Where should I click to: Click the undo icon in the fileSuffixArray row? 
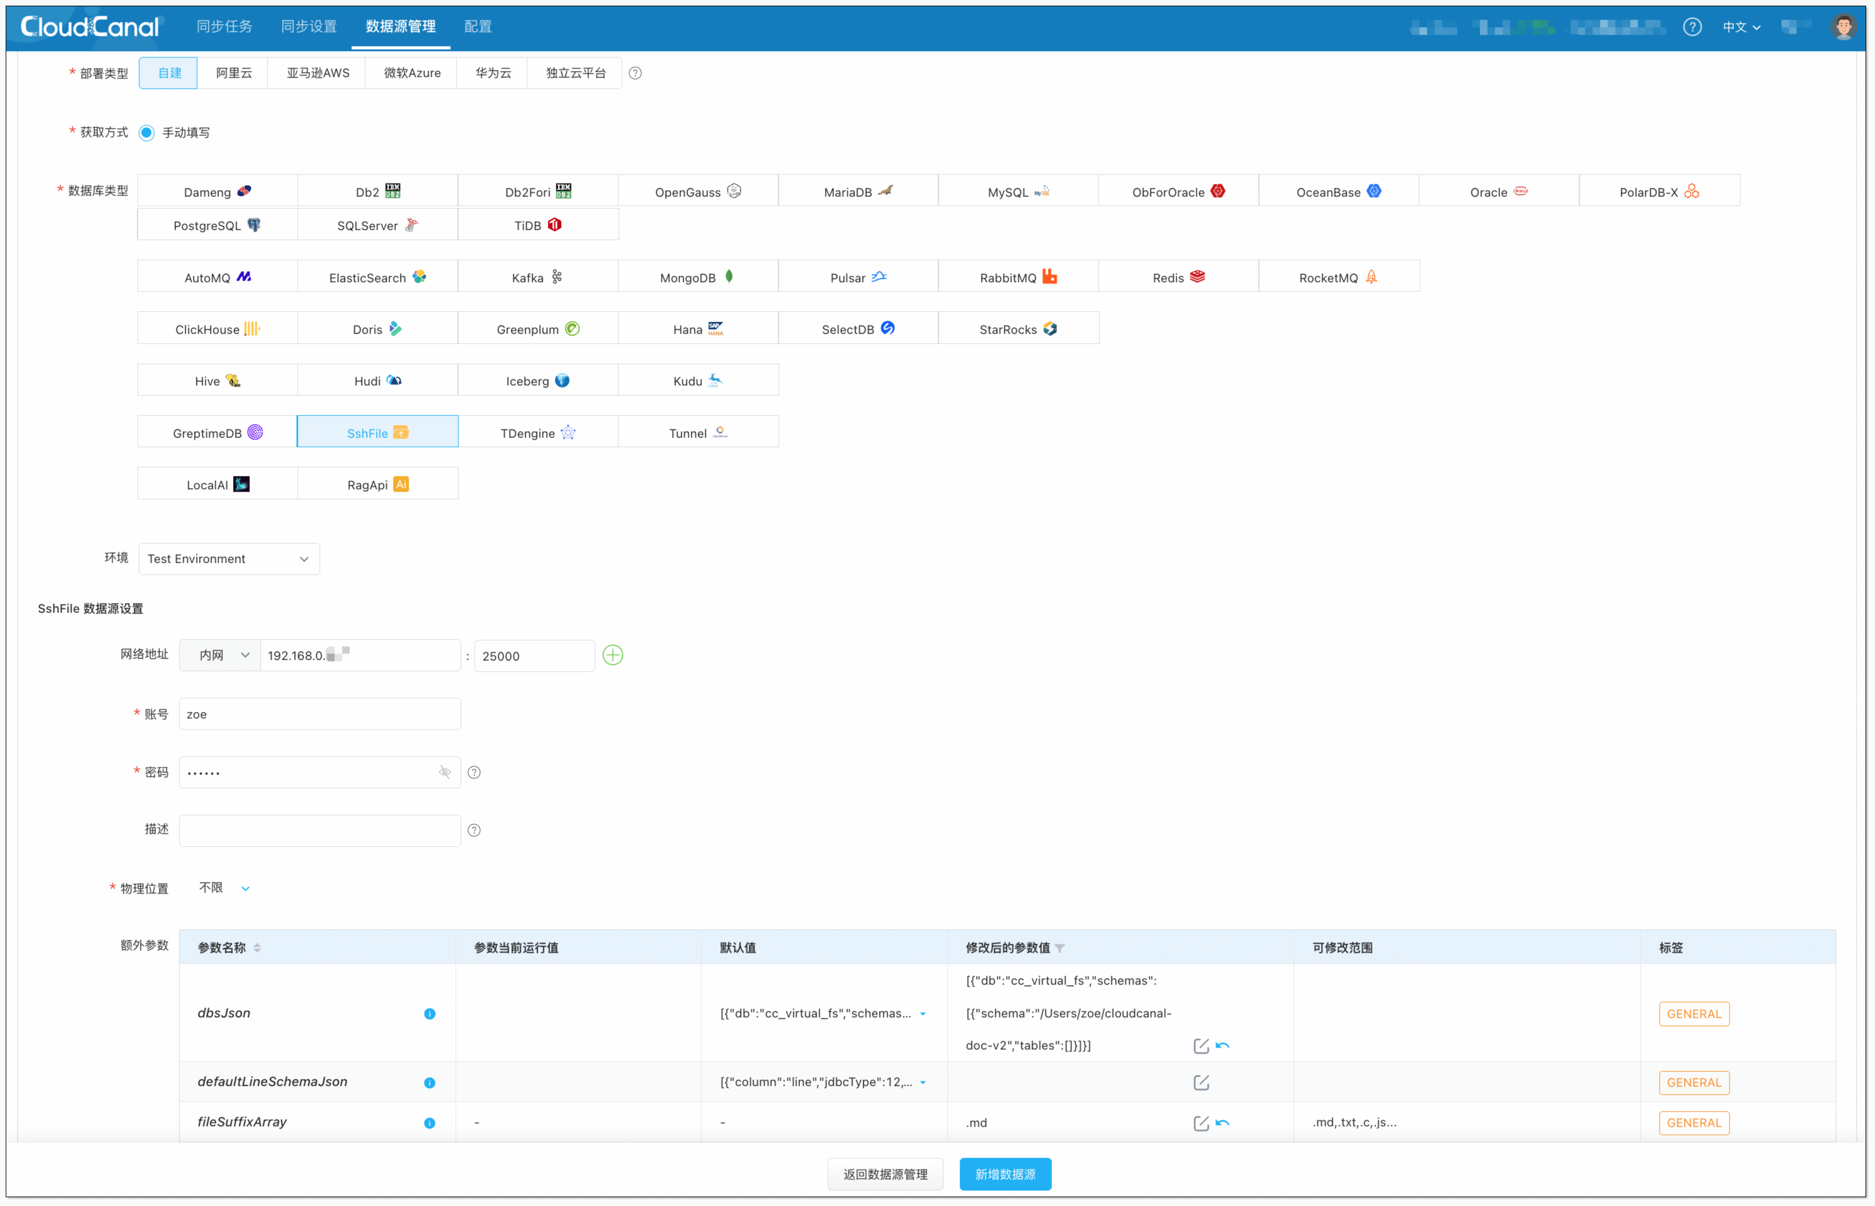click(1223, 1123)
